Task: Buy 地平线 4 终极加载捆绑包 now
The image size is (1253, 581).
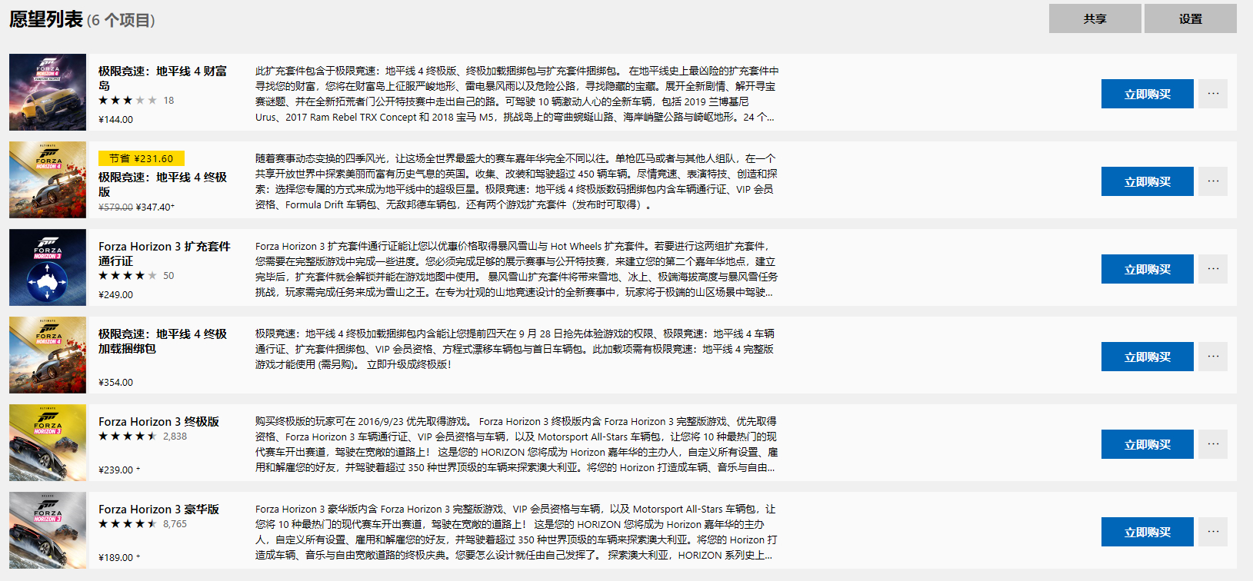Action: click(x=1147, y=357)
